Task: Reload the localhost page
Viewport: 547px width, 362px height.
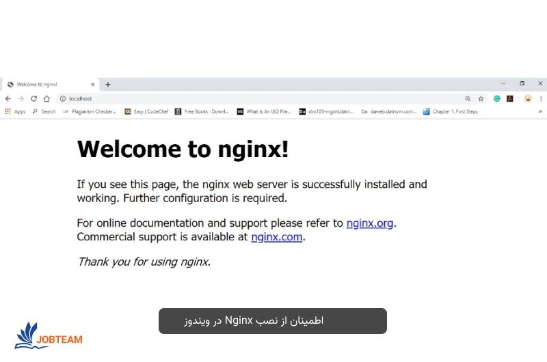Action: (34, 98)
